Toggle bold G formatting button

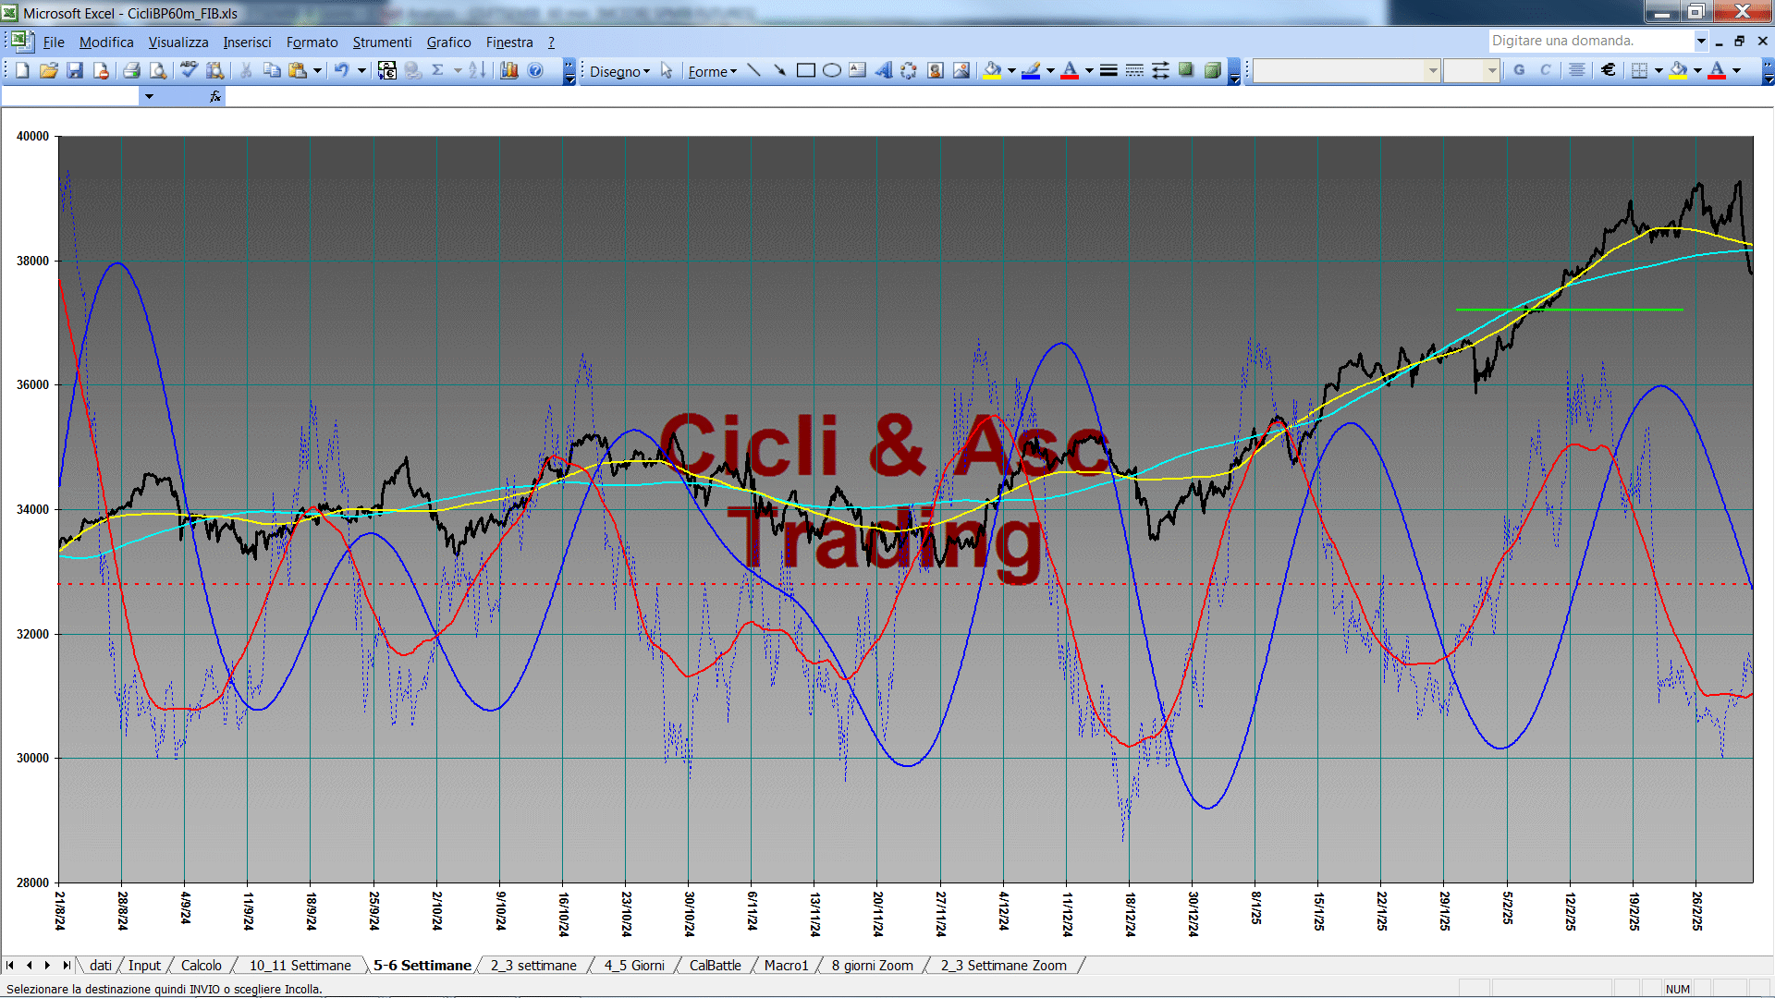[1519, 70]
